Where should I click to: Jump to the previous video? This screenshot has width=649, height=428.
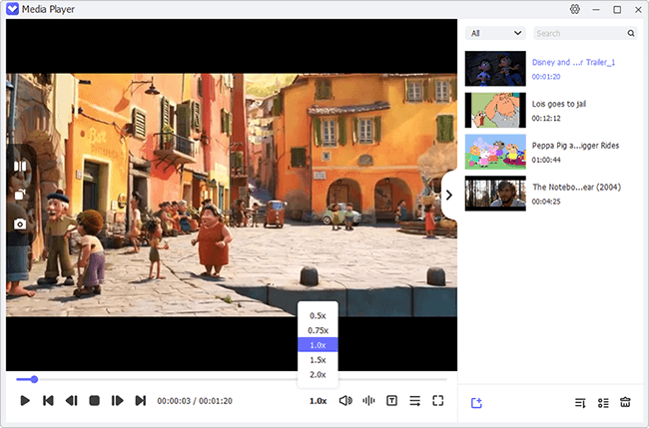[48, 401]
